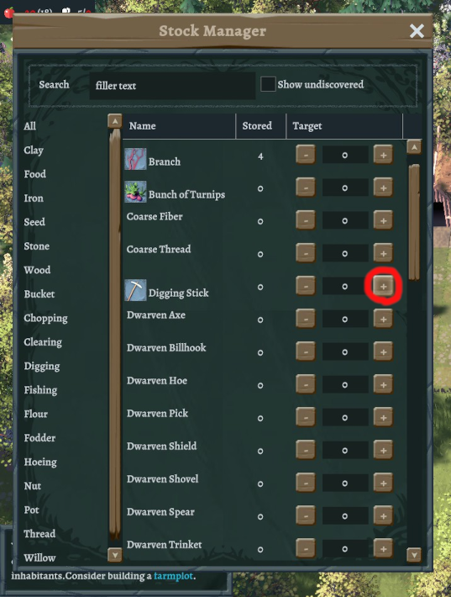Increase Digging Stick target with plus
Image resolution: width=451 pixels, height=597 pixels.
tap(383, 286)
